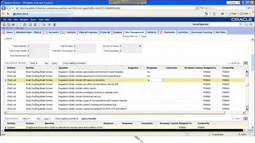This screenshot has height=143, width=255.
Task: Click the IE search box
Action: tap(228, 8)
